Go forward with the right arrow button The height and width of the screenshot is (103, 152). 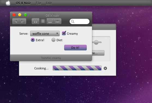point(23,21)
